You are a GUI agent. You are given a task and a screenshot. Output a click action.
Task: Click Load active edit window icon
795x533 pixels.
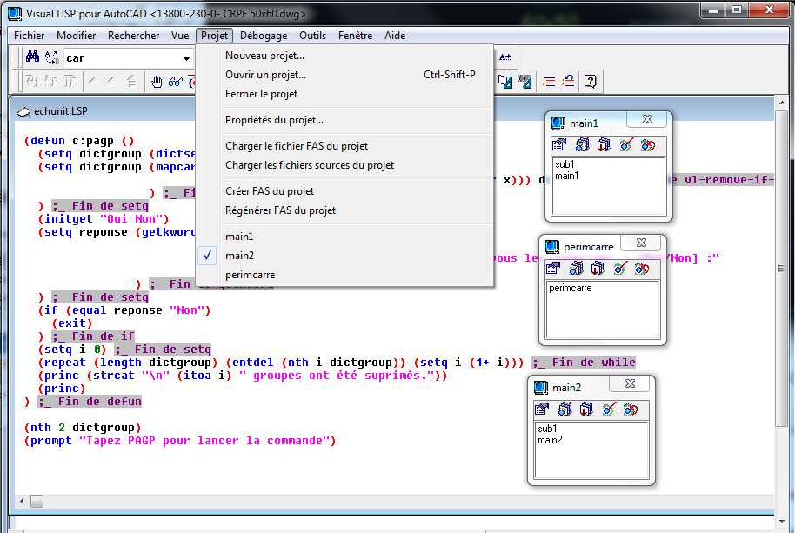click(x=505, y=81)
